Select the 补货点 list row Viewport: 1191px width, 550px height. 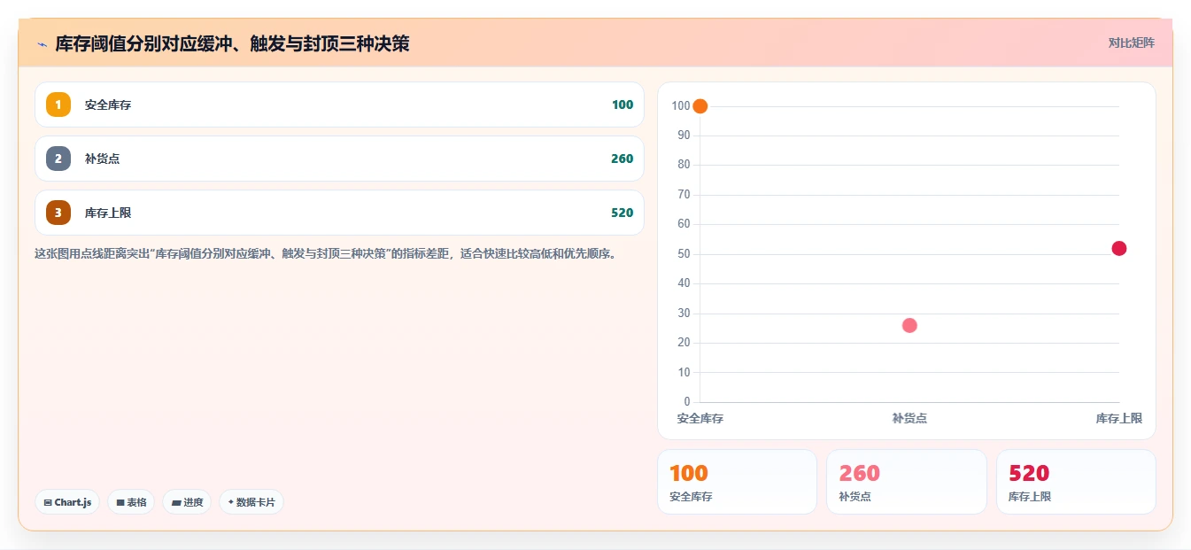[x=339, y=159]
